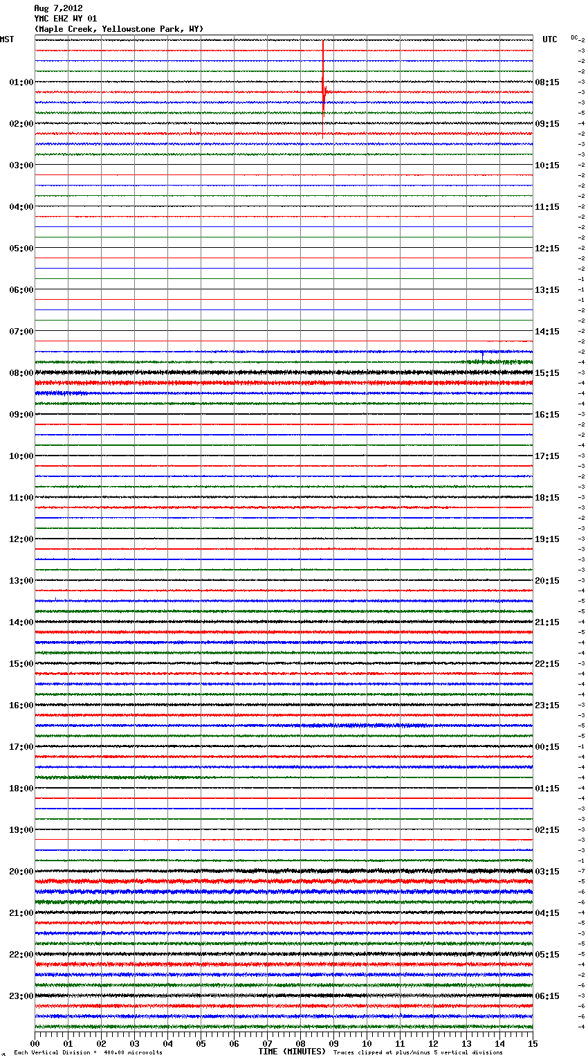Select the MST label "10:00"
This screenshot has height=1062, width=588.
[21, 456]
